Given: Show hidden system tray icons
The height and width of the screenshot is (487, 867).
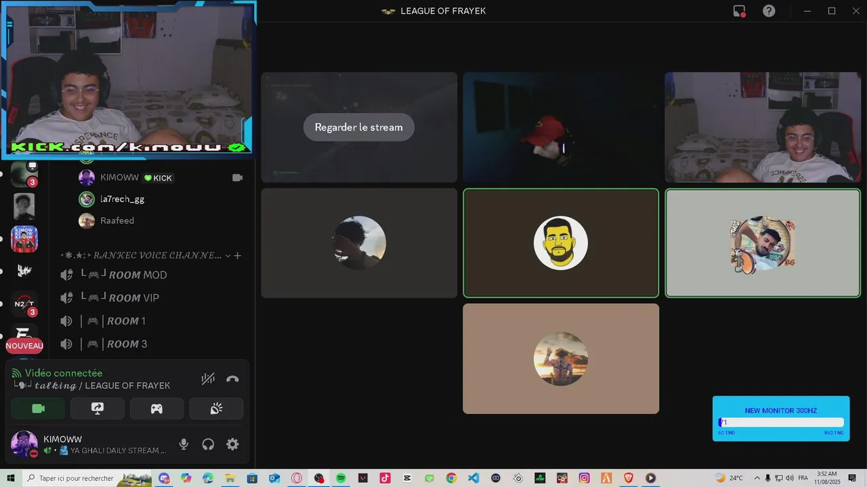Looking at the screenshot, I should pos(757,478).
